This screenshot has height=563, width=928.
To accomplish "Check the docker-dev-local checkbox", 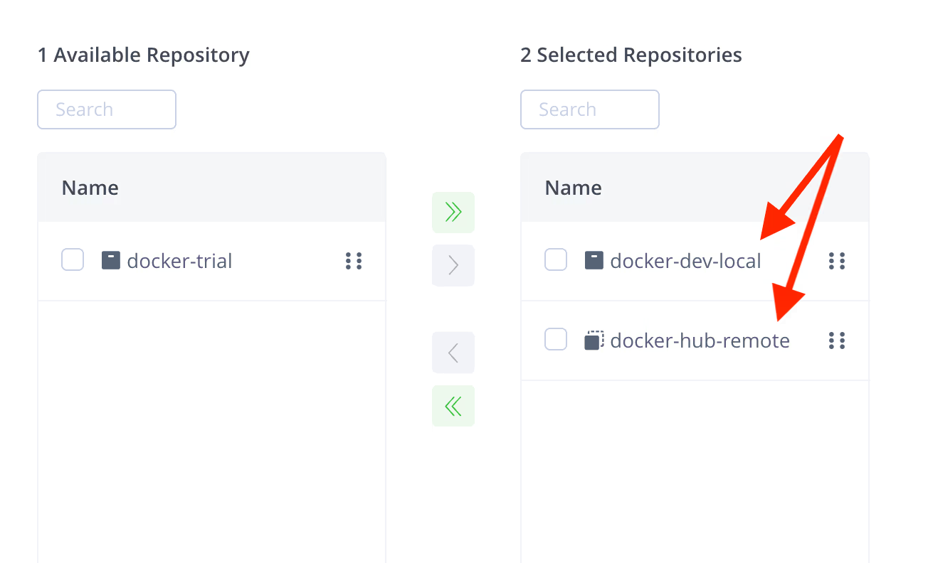I will point(556,260).
